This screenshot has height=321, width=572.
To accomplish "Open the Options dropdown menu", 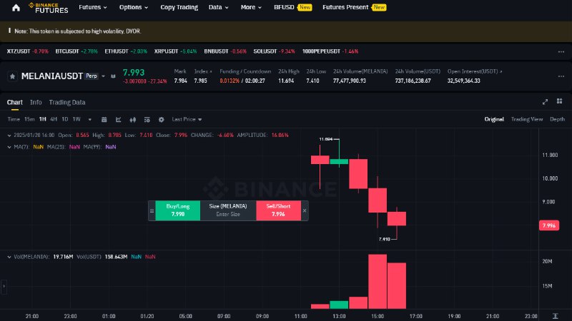I will pyautogui.click(x=134, y=7).
